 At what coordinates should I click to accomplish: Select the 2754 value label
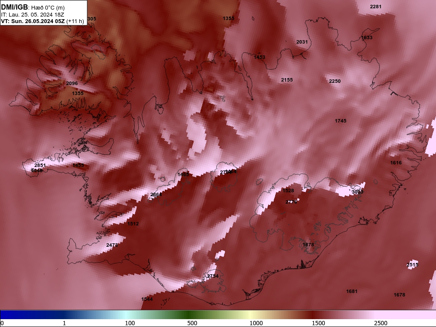pyautogui.click(x=213, y=276)
